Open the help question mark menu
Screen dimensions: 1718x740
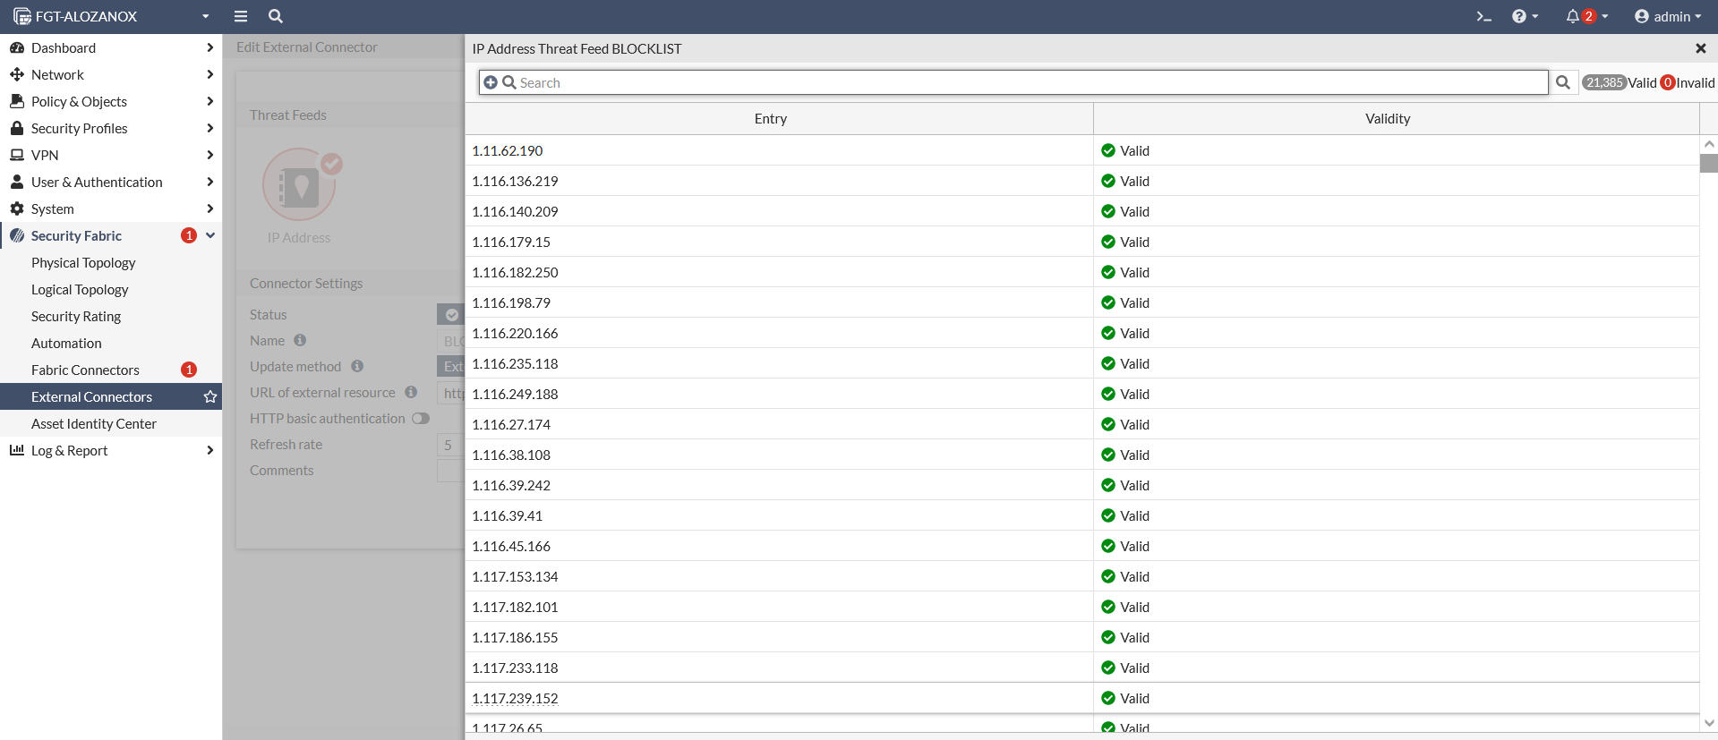(x=1519, y=16)
